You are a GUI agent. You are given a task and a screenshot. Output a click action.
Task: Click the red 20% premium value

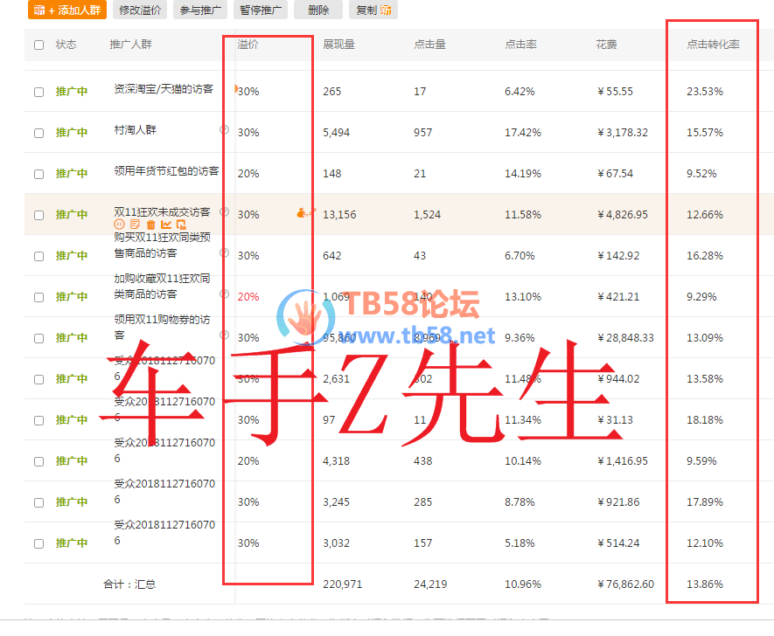[x=248, y=297]
